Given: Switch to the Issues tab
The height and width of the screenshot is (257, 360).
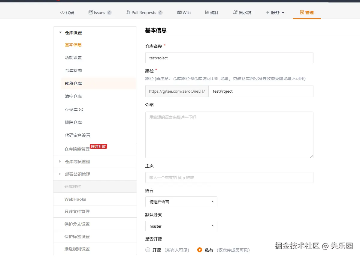Looking at the screenshot, I should click(100, 13).
